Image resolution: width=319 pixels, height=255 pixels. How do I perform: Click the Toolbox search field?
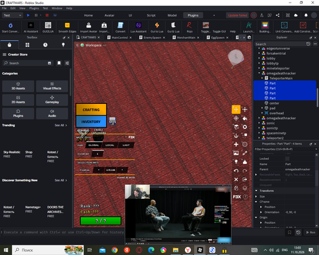point(27,63)
